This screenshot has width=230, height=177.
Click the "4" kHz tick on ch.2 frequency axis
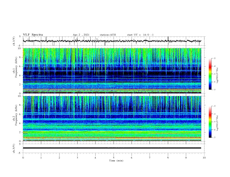pyautogui.click(x=20, y=123)
